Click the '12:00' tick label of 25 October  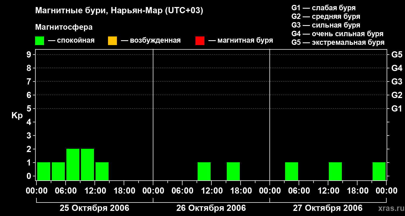tap(95, 191)
